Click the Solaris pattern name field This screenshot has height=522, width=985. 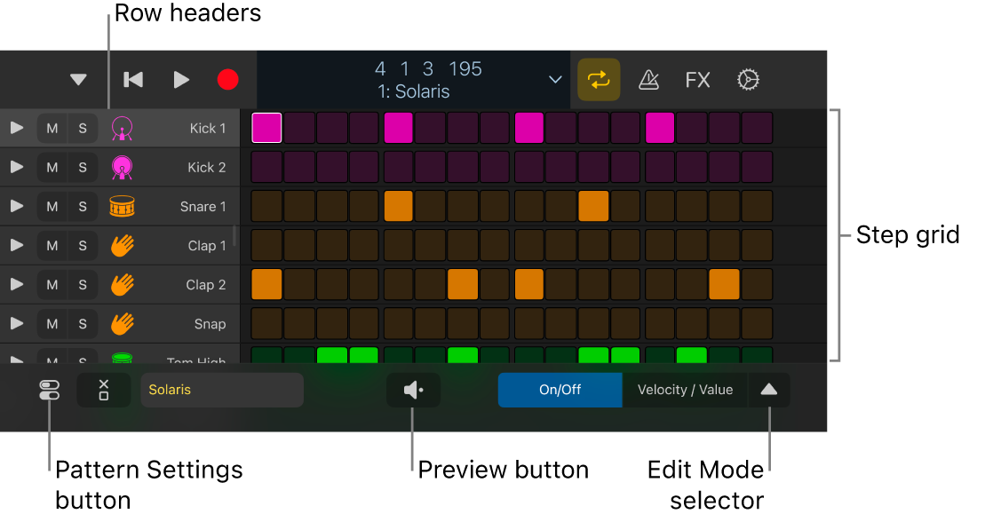(x=222, y=390)
